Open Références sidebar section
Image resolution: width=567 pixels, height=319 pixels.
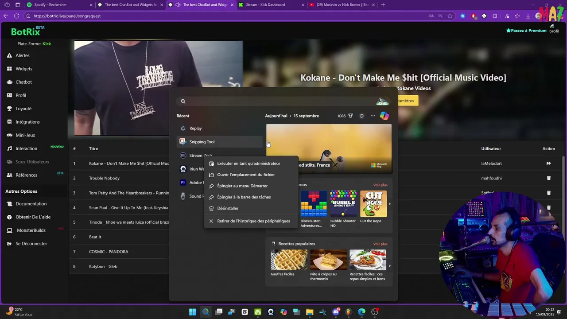click(26, 175)
